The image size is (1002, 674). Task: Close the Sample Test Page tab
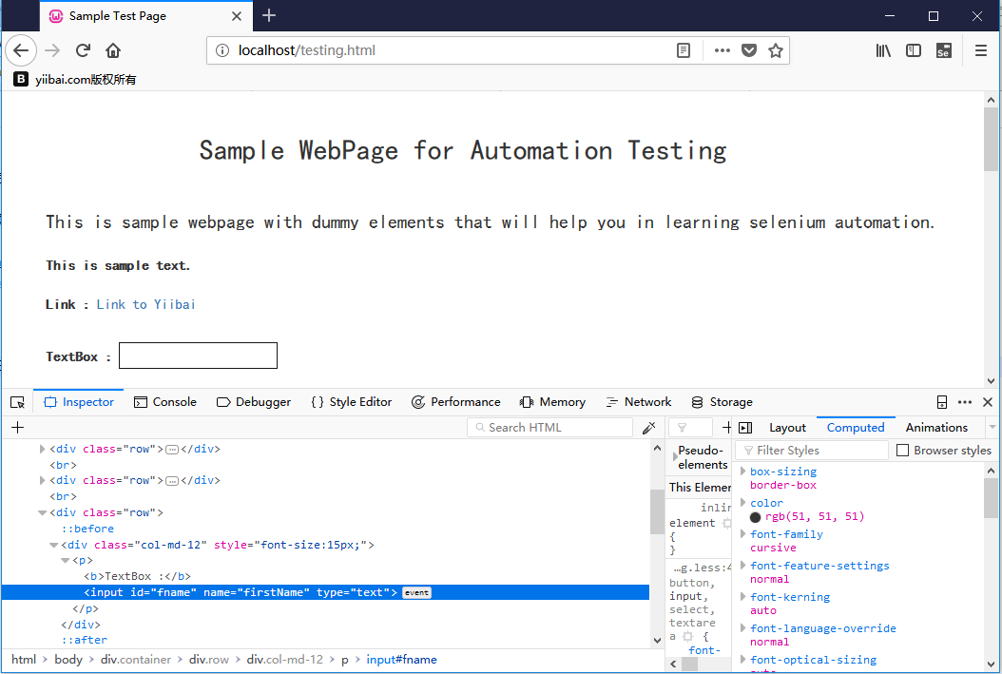coord(237,16)
